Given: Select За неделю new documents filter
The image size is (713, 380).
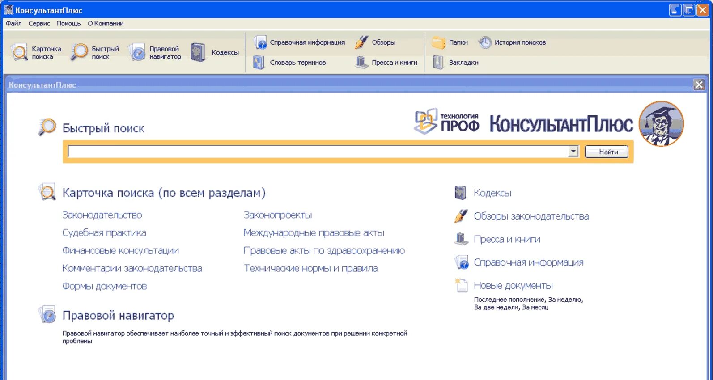Looking at the screenshot, I should click(x=565, y=300).
